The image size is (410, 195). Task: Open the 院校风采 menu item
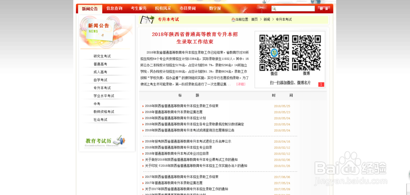tap(163, 8)
